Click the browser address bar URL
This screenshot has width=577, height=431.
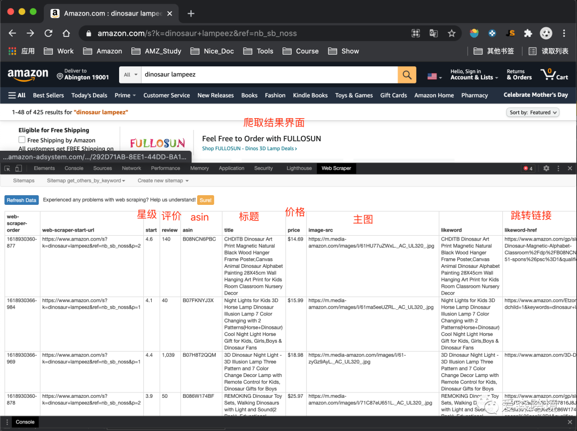point(197,34)
